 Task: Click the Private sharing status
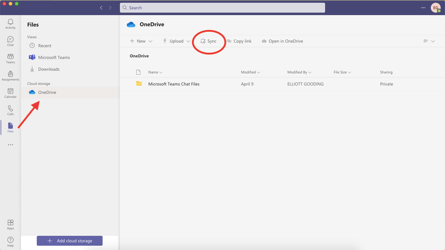tap(387, 84)
